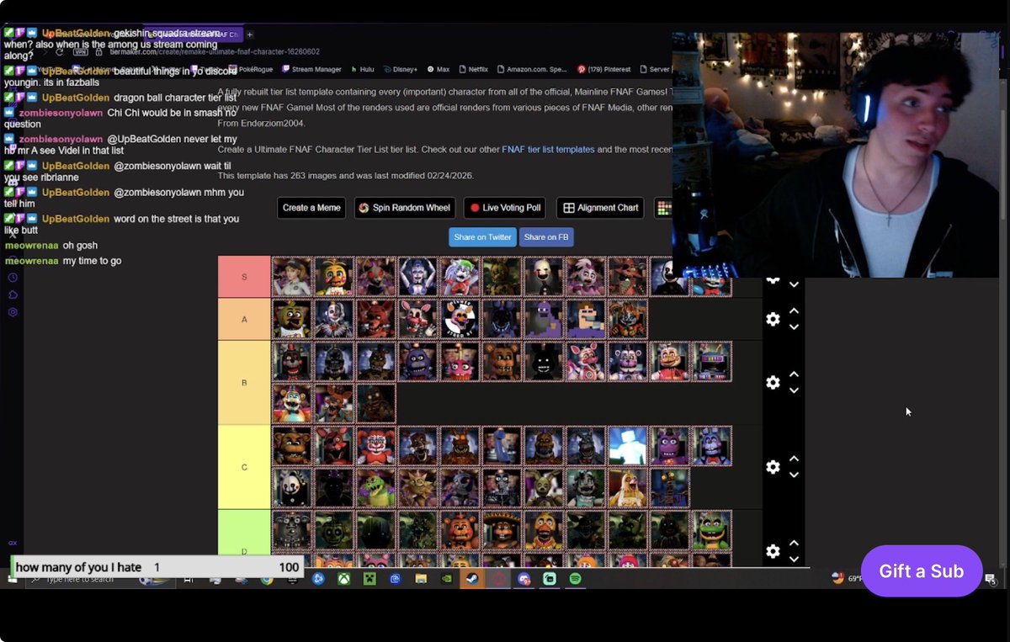Move the S tier row down
Viewport: 1010px width, 642px height.
[794, 284]
